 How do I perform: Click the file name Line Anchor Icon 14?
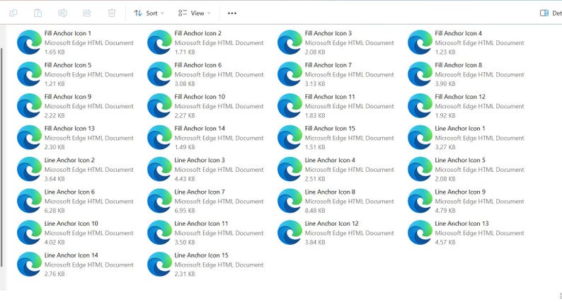71,255
